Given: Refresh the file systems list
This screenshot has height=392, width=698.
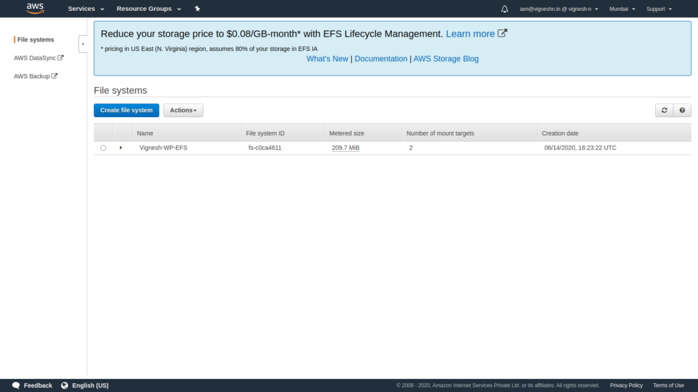Looking at the screenshot, I should click(x=664, y=110).
